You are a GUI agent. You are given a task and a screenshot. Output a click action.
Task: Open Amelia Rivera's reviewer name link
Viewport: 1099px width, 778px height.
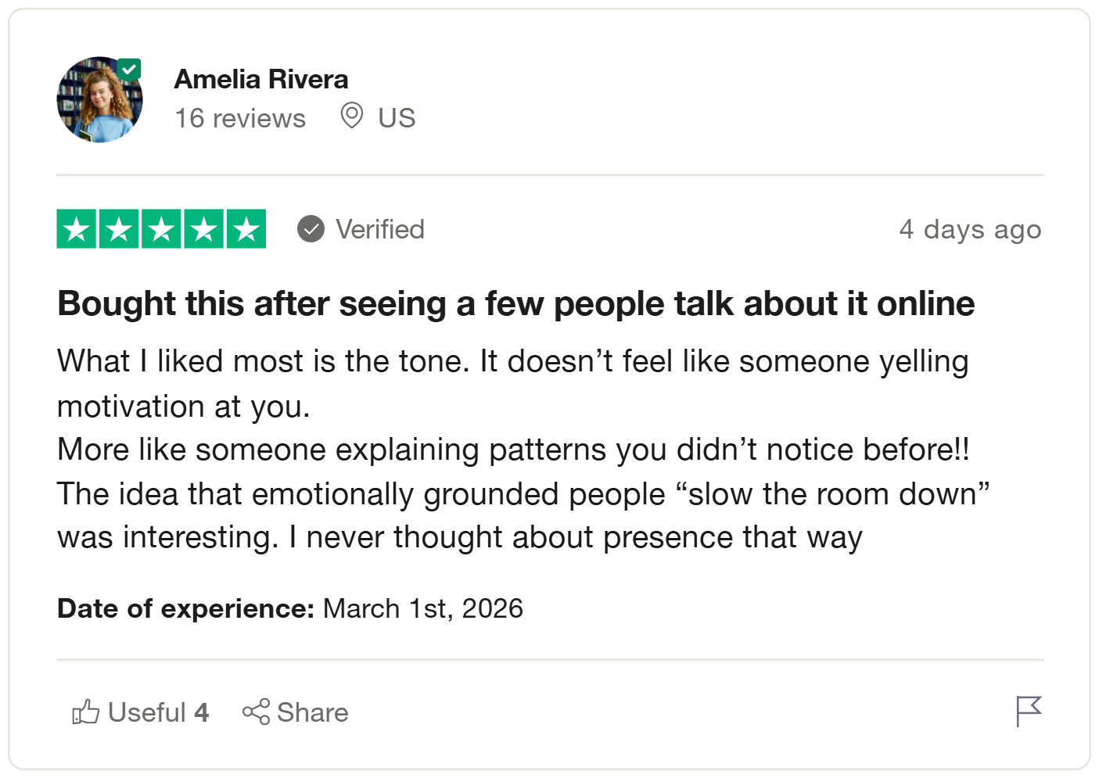(261, 79)
